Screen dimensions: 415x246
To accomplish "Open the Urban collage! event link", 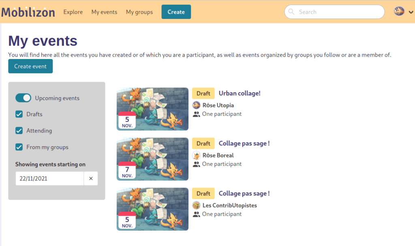I will [240, 93].
